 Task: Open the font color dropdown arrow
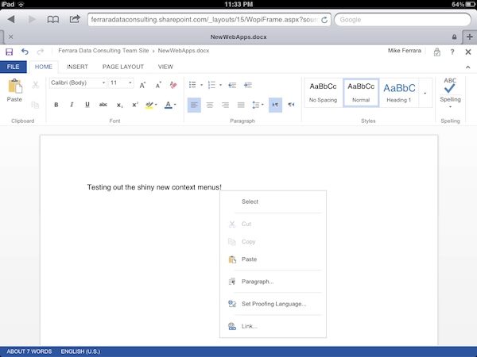point(175,105)
